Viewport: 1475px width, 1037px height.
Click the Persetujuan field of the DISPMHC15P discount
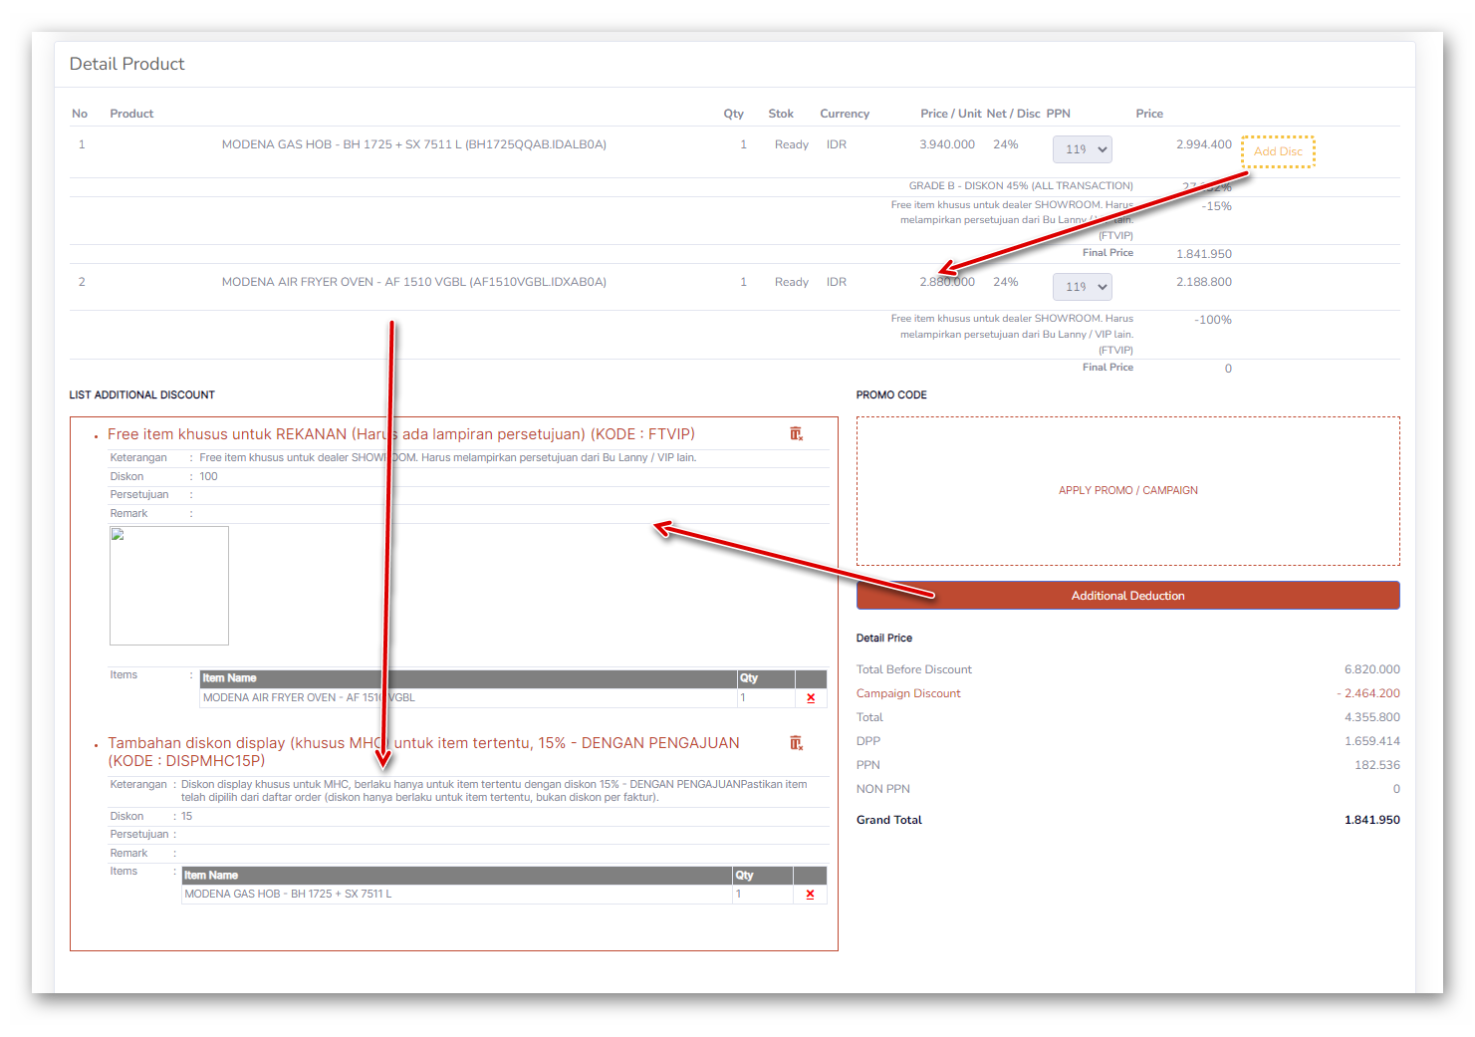(498, 835)
